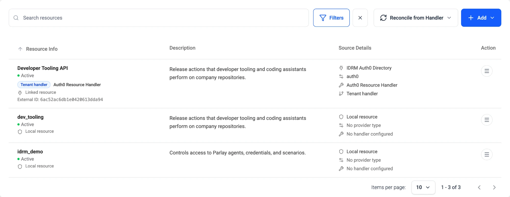
Task: Click No provider type in idrm_demo row
Action: click(x=364, y=160)
